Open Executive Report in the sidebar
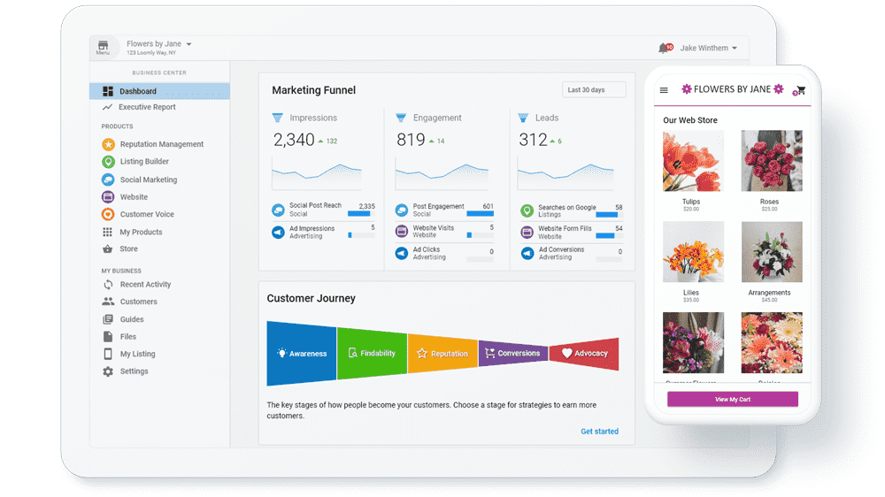This screenshot has width=885, height=497. [147, 107]
